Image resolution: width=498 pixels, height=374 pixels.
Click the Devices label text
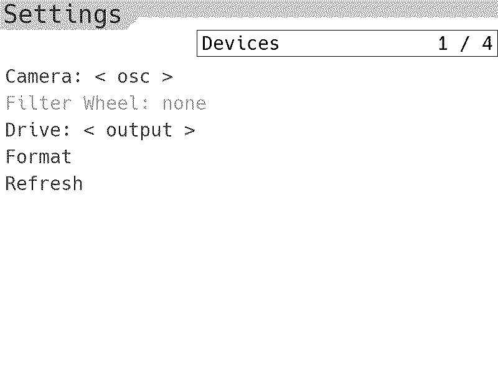[240, 43]
